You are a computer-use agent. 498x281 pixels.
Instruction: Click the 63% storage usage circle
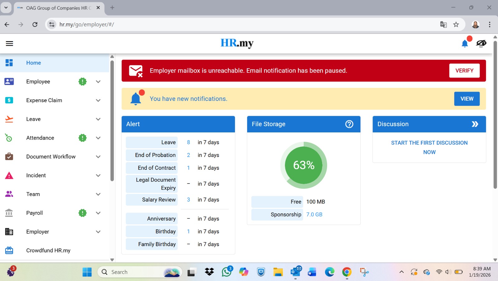[304, 165]
